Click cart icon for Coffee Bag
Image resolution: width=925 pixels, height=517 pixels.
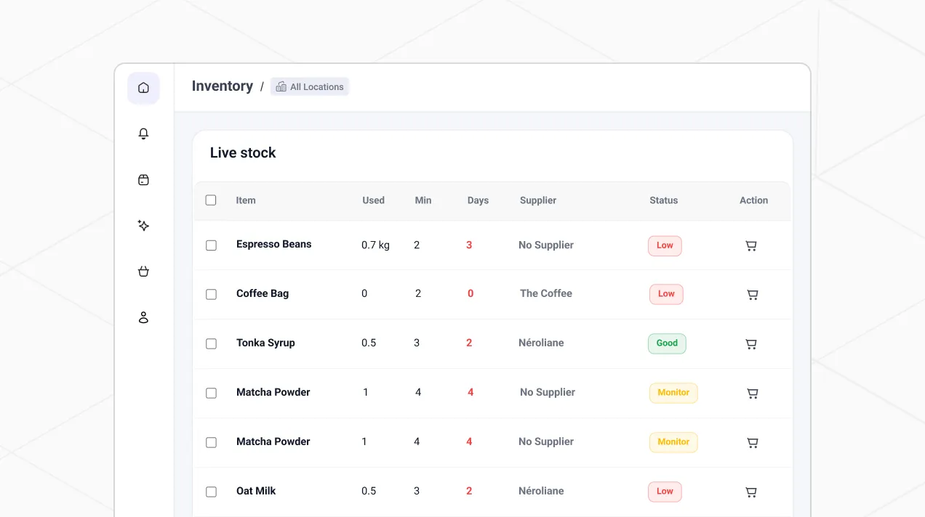pyautogui.click(x=753, y=295)
